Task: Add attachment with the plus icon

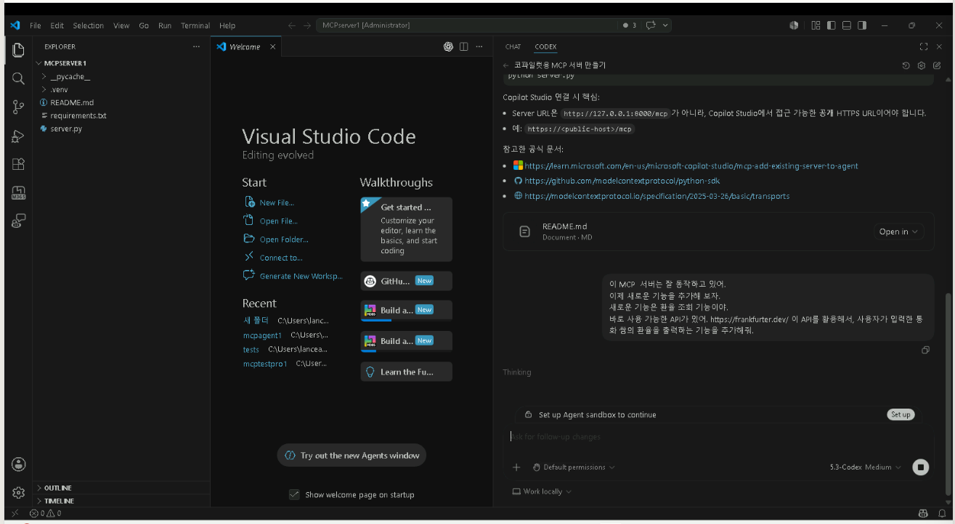Action: click(516, 467)
